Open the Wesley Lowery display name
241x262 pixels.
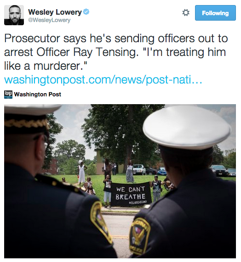[55, 12]
